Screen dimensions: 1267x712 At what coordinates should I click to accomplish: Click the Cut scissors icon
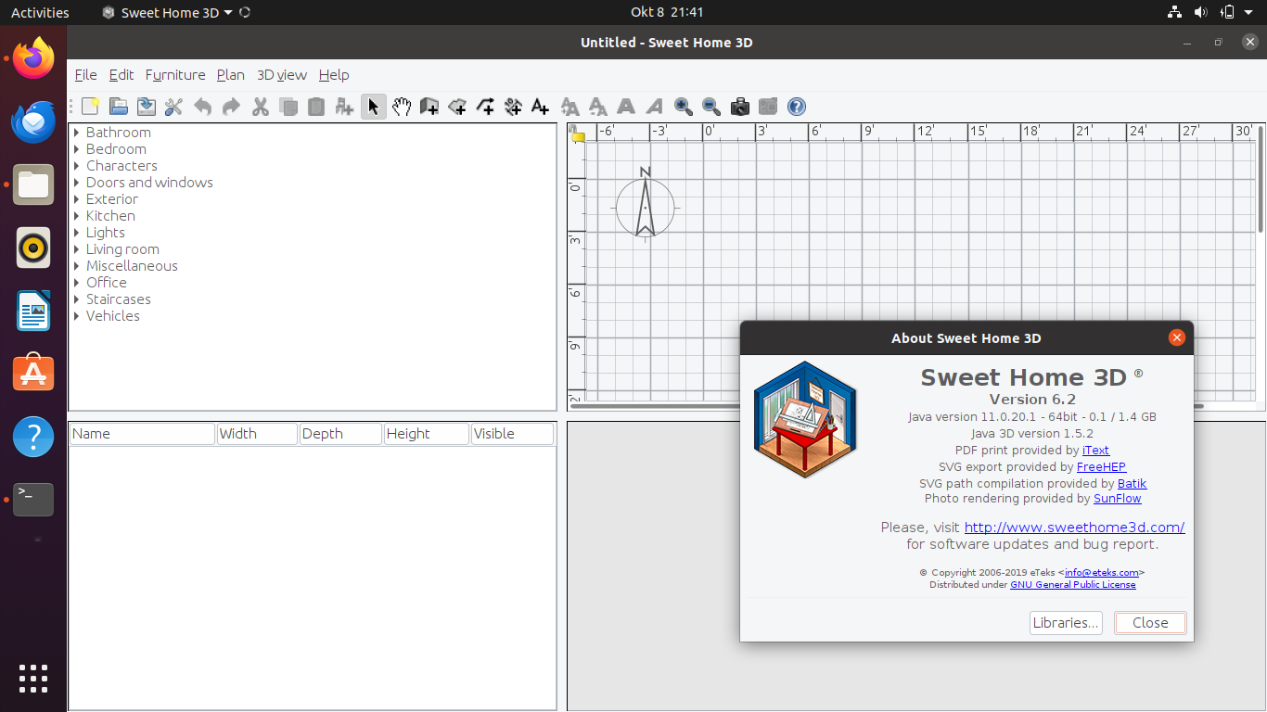(260, 107)
